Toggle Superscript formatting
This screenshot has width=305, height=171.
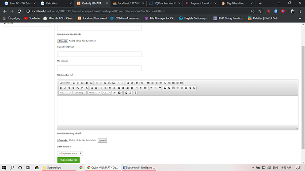[x=82, y=88]
